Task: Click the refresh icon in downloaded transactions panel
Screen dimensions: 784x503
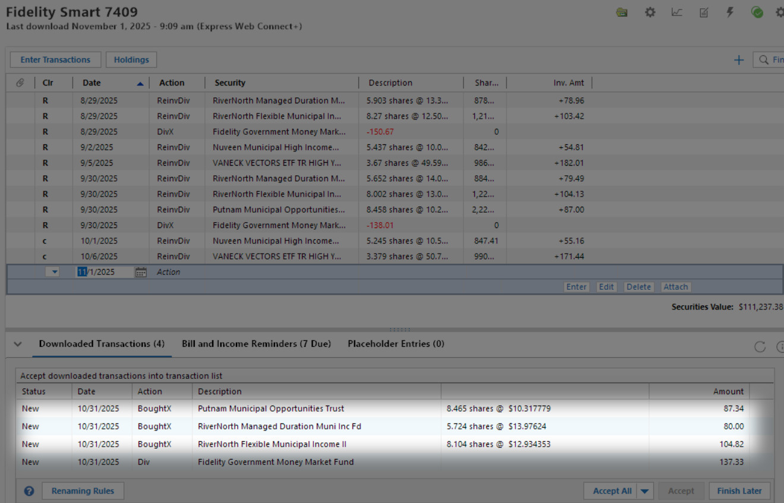Action: [x=760, y=347]
